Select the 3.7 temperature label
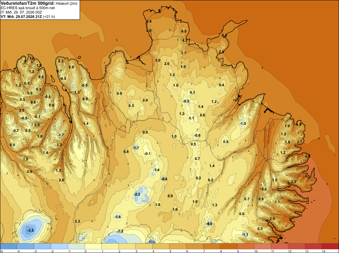Viewport: 339px width, 253px height. (x=299, y=142)
